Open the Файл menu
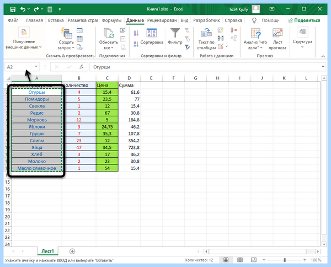Image resolution: width=331 pixels, height=267 pixels. click(x=13, y=20)
